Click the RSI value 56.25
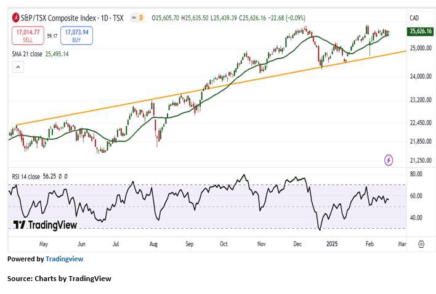The height and width of the screenshot is (294, 436). (x=49, y=176)
